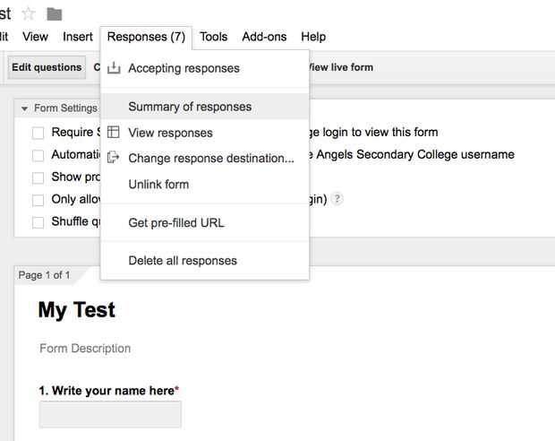Click Unlink form in the menu
Image resolution: width=555 pixels, height=441 pixels.
[158, 184]
